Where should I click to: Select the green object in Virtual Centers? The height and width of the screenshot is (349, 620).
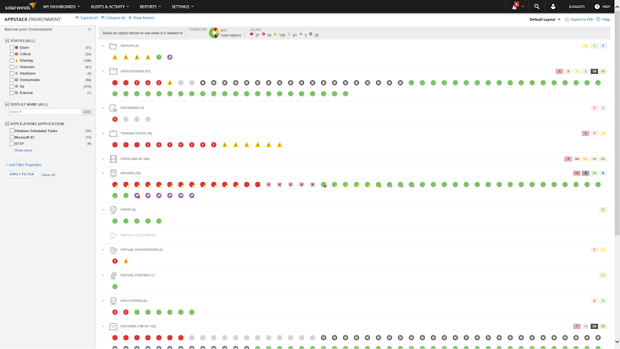tap(115, 286)
